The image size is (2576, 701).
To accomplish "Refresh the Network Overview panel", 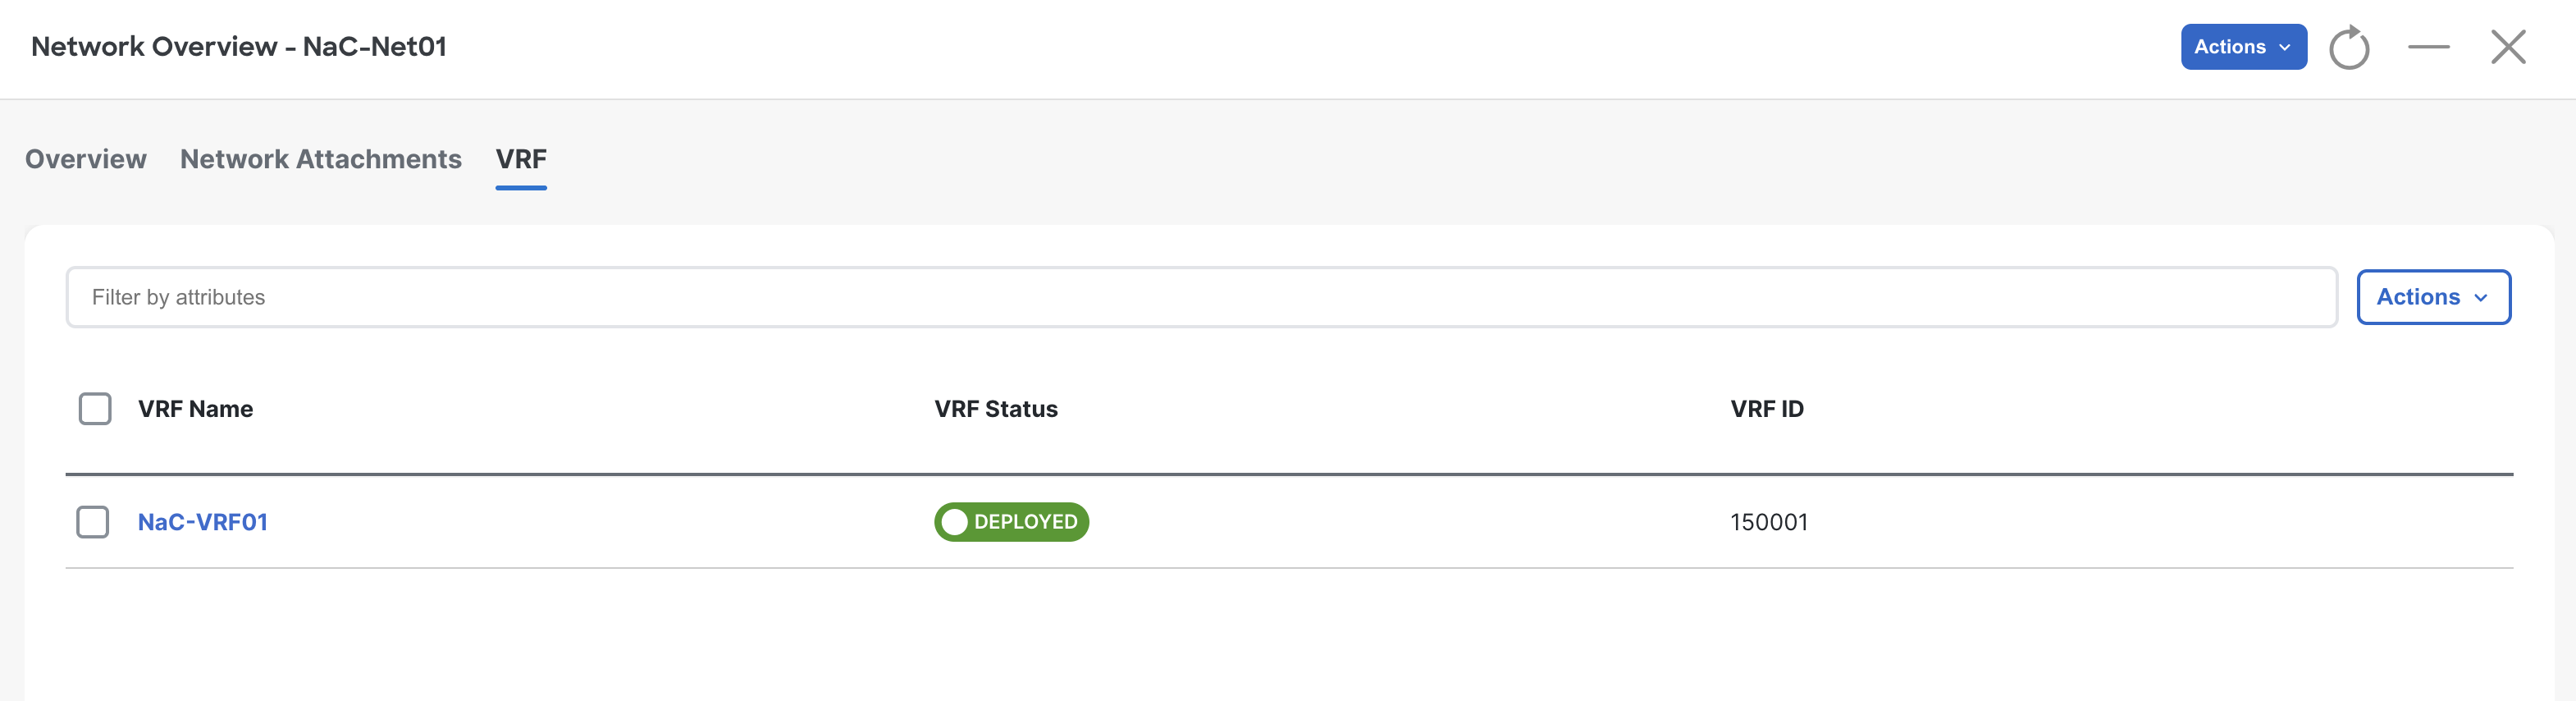I will tap(2348, 47).
